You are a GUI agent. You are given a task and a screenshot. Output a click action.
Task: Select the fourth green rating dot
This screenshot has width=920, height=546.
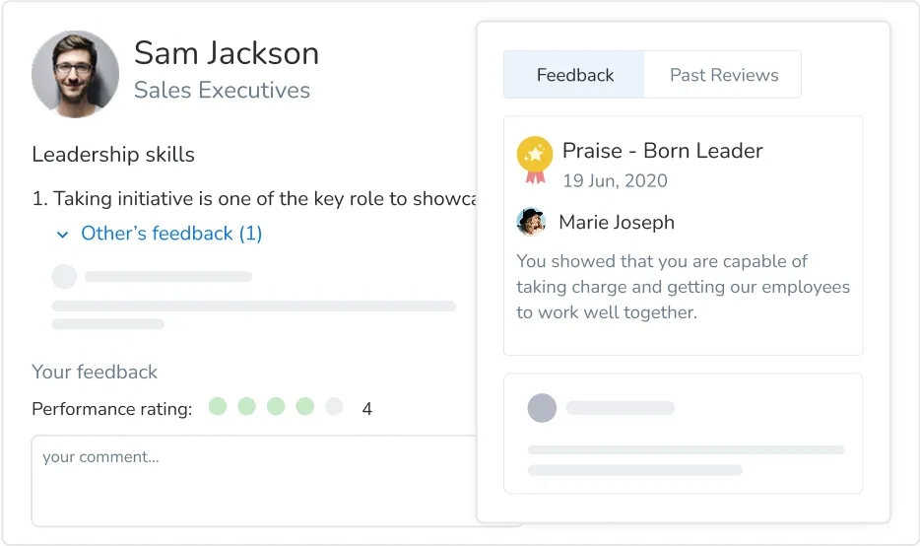pyautogui.click(x=305, y=406)
